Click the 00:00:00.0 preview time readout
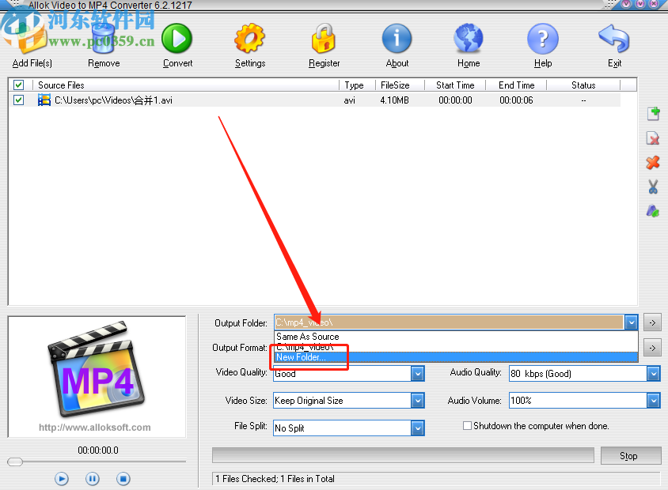Image resolution: width=668 pixels, height=490 pixels. tap(98, 450)
